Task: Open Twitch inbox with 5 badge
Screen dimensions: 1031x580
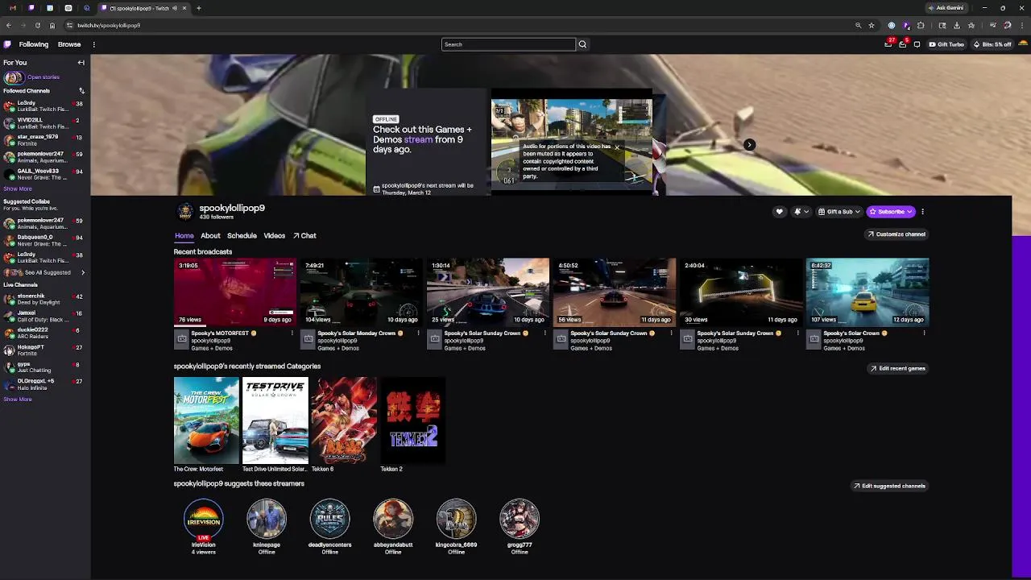Action: point(903,44)
